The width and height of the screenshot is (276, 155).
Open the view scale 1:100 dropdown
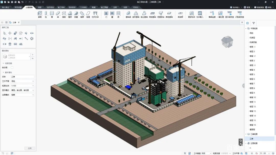22,86
